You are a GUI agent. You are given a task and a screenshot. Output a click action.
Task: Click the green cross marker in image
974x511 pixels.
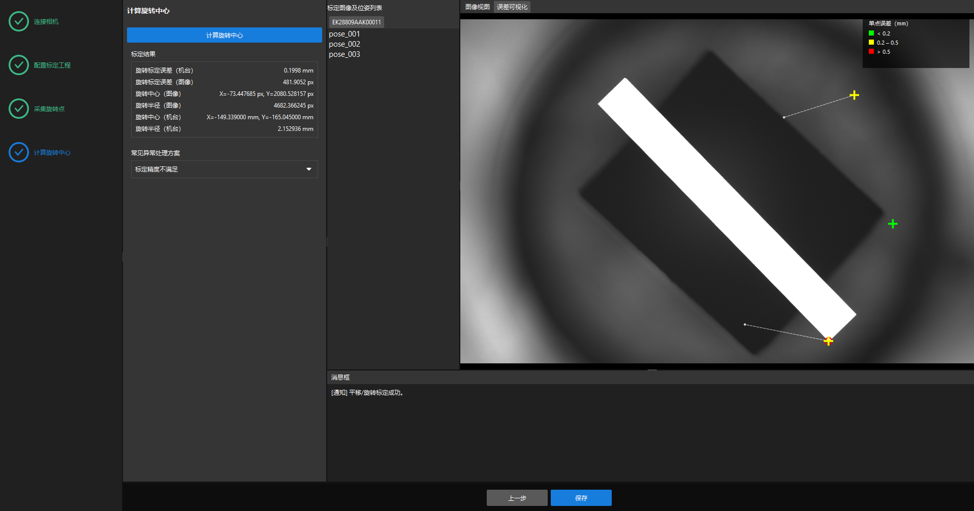tap(893, 224)
